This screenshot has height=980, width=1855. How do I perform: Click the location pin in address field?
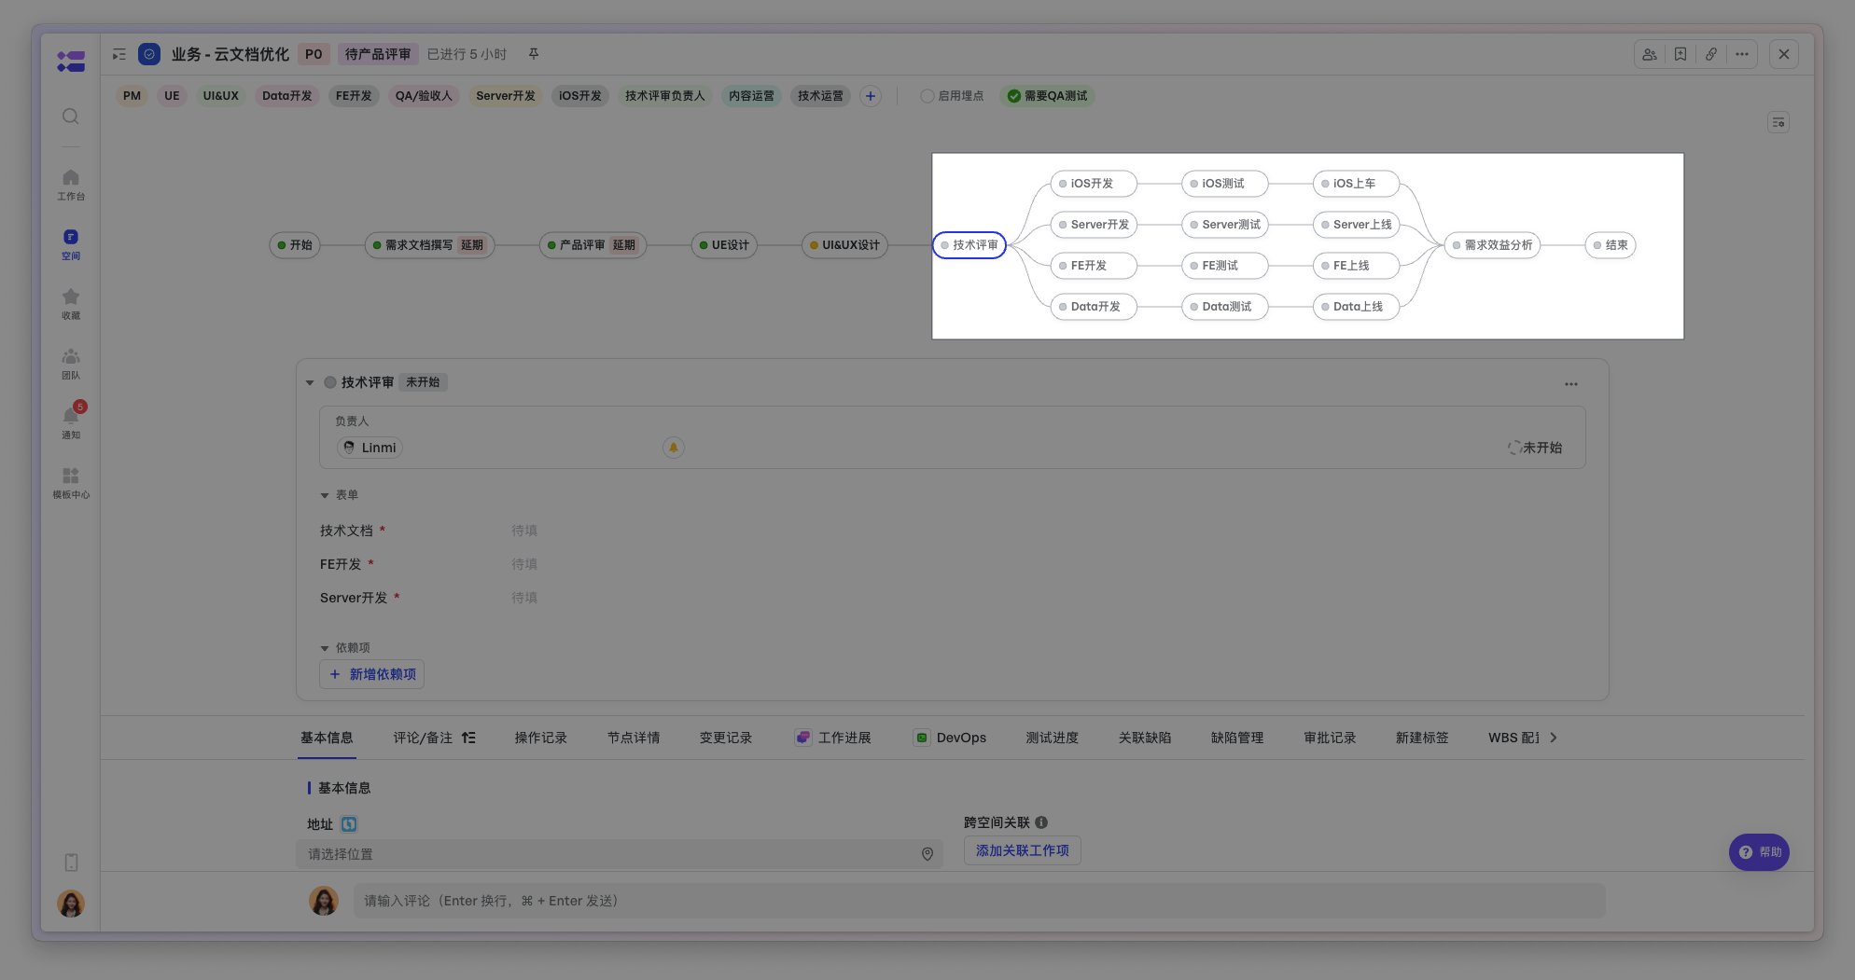coord(927,854)
